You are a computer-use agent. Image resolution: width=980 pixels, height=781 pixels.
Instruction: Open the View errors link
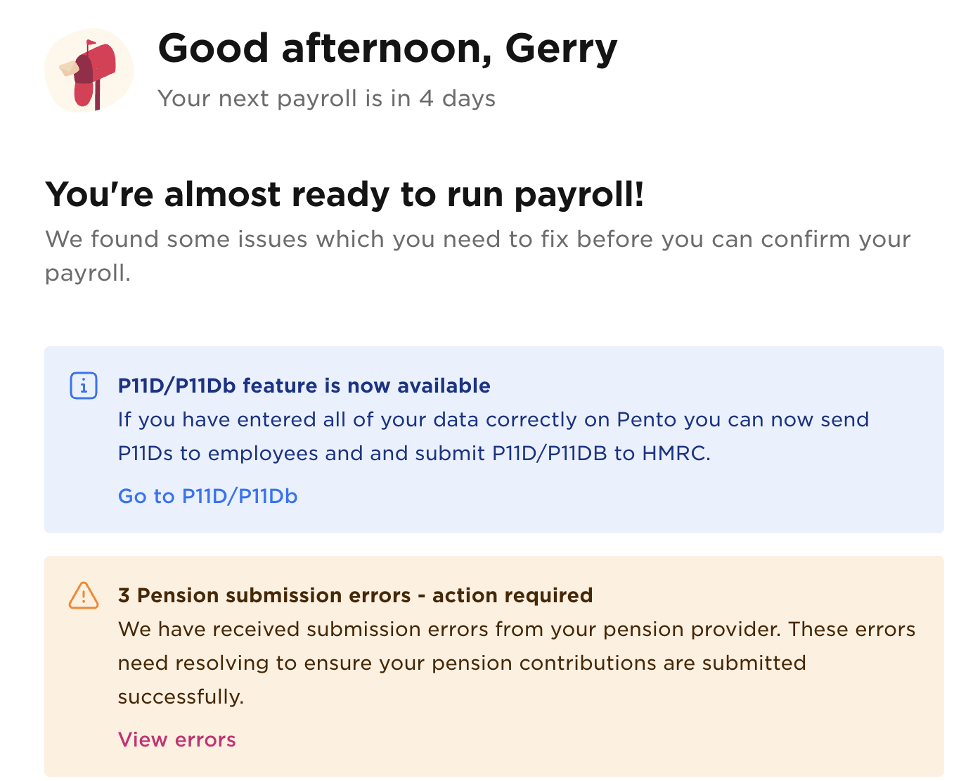(x=177, y=739)
